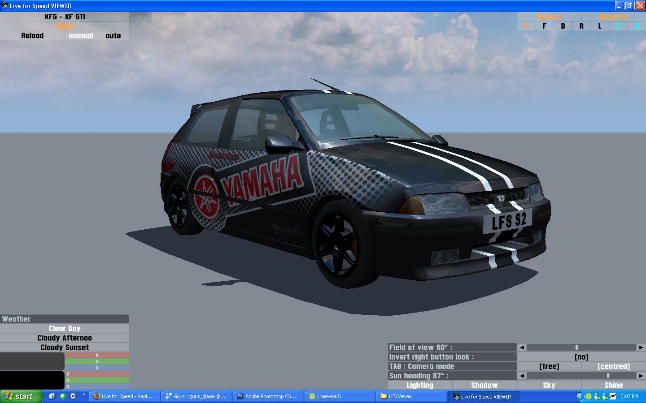Set camera mode to [centred]
646x403 pixels.
(x=614, y=366)
